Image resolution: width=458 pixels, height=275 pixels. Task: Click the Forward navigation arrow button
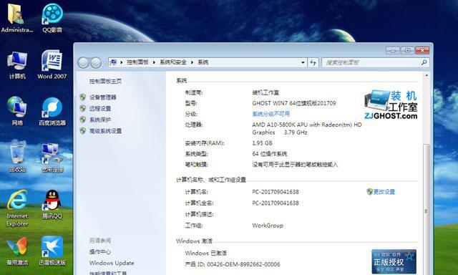(x=96, y=62)
